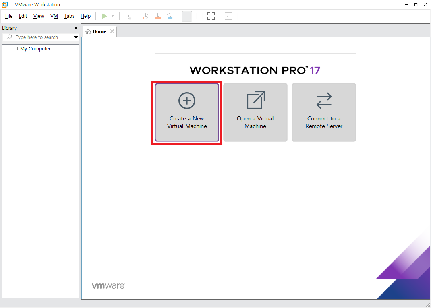Close the VMware Workstation window

pos(425,5)
